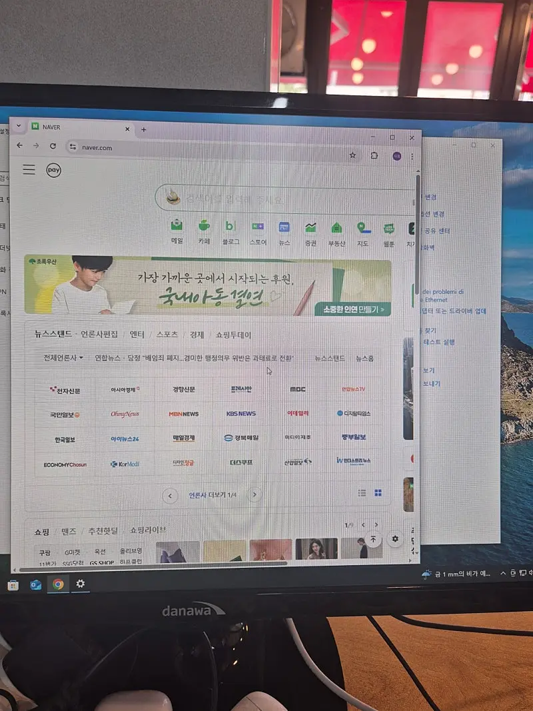
Task: Open the Chrome extensions puzzle icon
Action: point(374,155)
